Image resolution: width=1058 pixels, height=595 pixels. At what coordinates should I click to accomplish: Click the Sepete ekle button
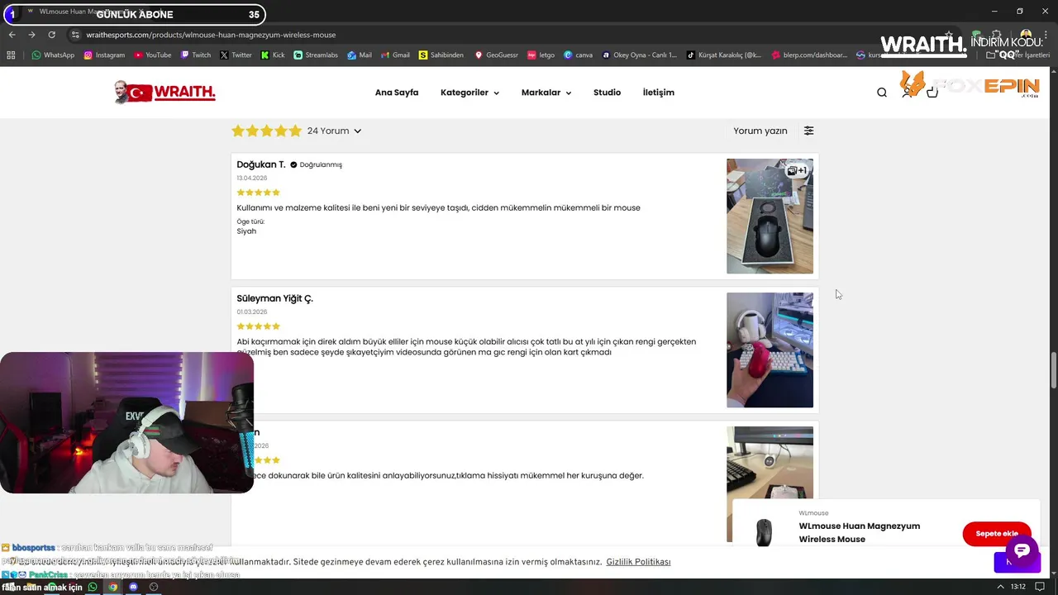click(996, 534)
